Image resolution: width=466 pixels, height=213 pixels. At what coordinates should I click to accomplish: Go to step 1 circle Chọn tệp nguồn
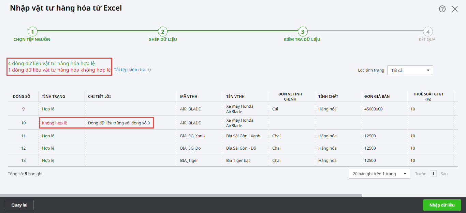[x=32, y=32]
